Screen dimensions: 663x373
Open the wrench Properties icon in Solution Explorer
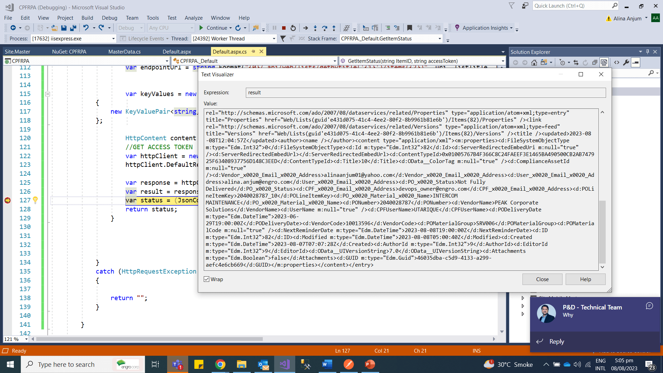pyautogui.click(x=626, y=63)
